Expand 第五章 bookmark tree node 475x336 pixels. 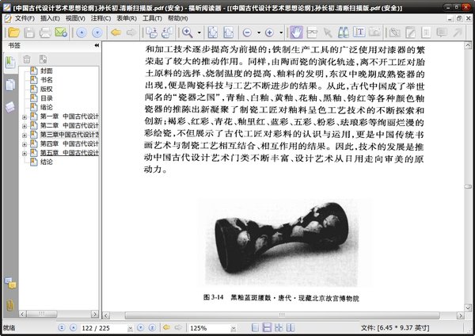tap(25, 154)
